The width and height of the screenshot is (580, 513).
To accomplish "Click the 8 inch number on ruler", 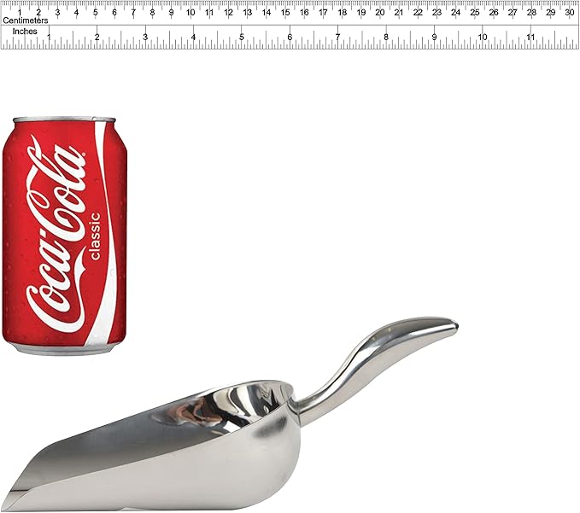I will [386, 37].
